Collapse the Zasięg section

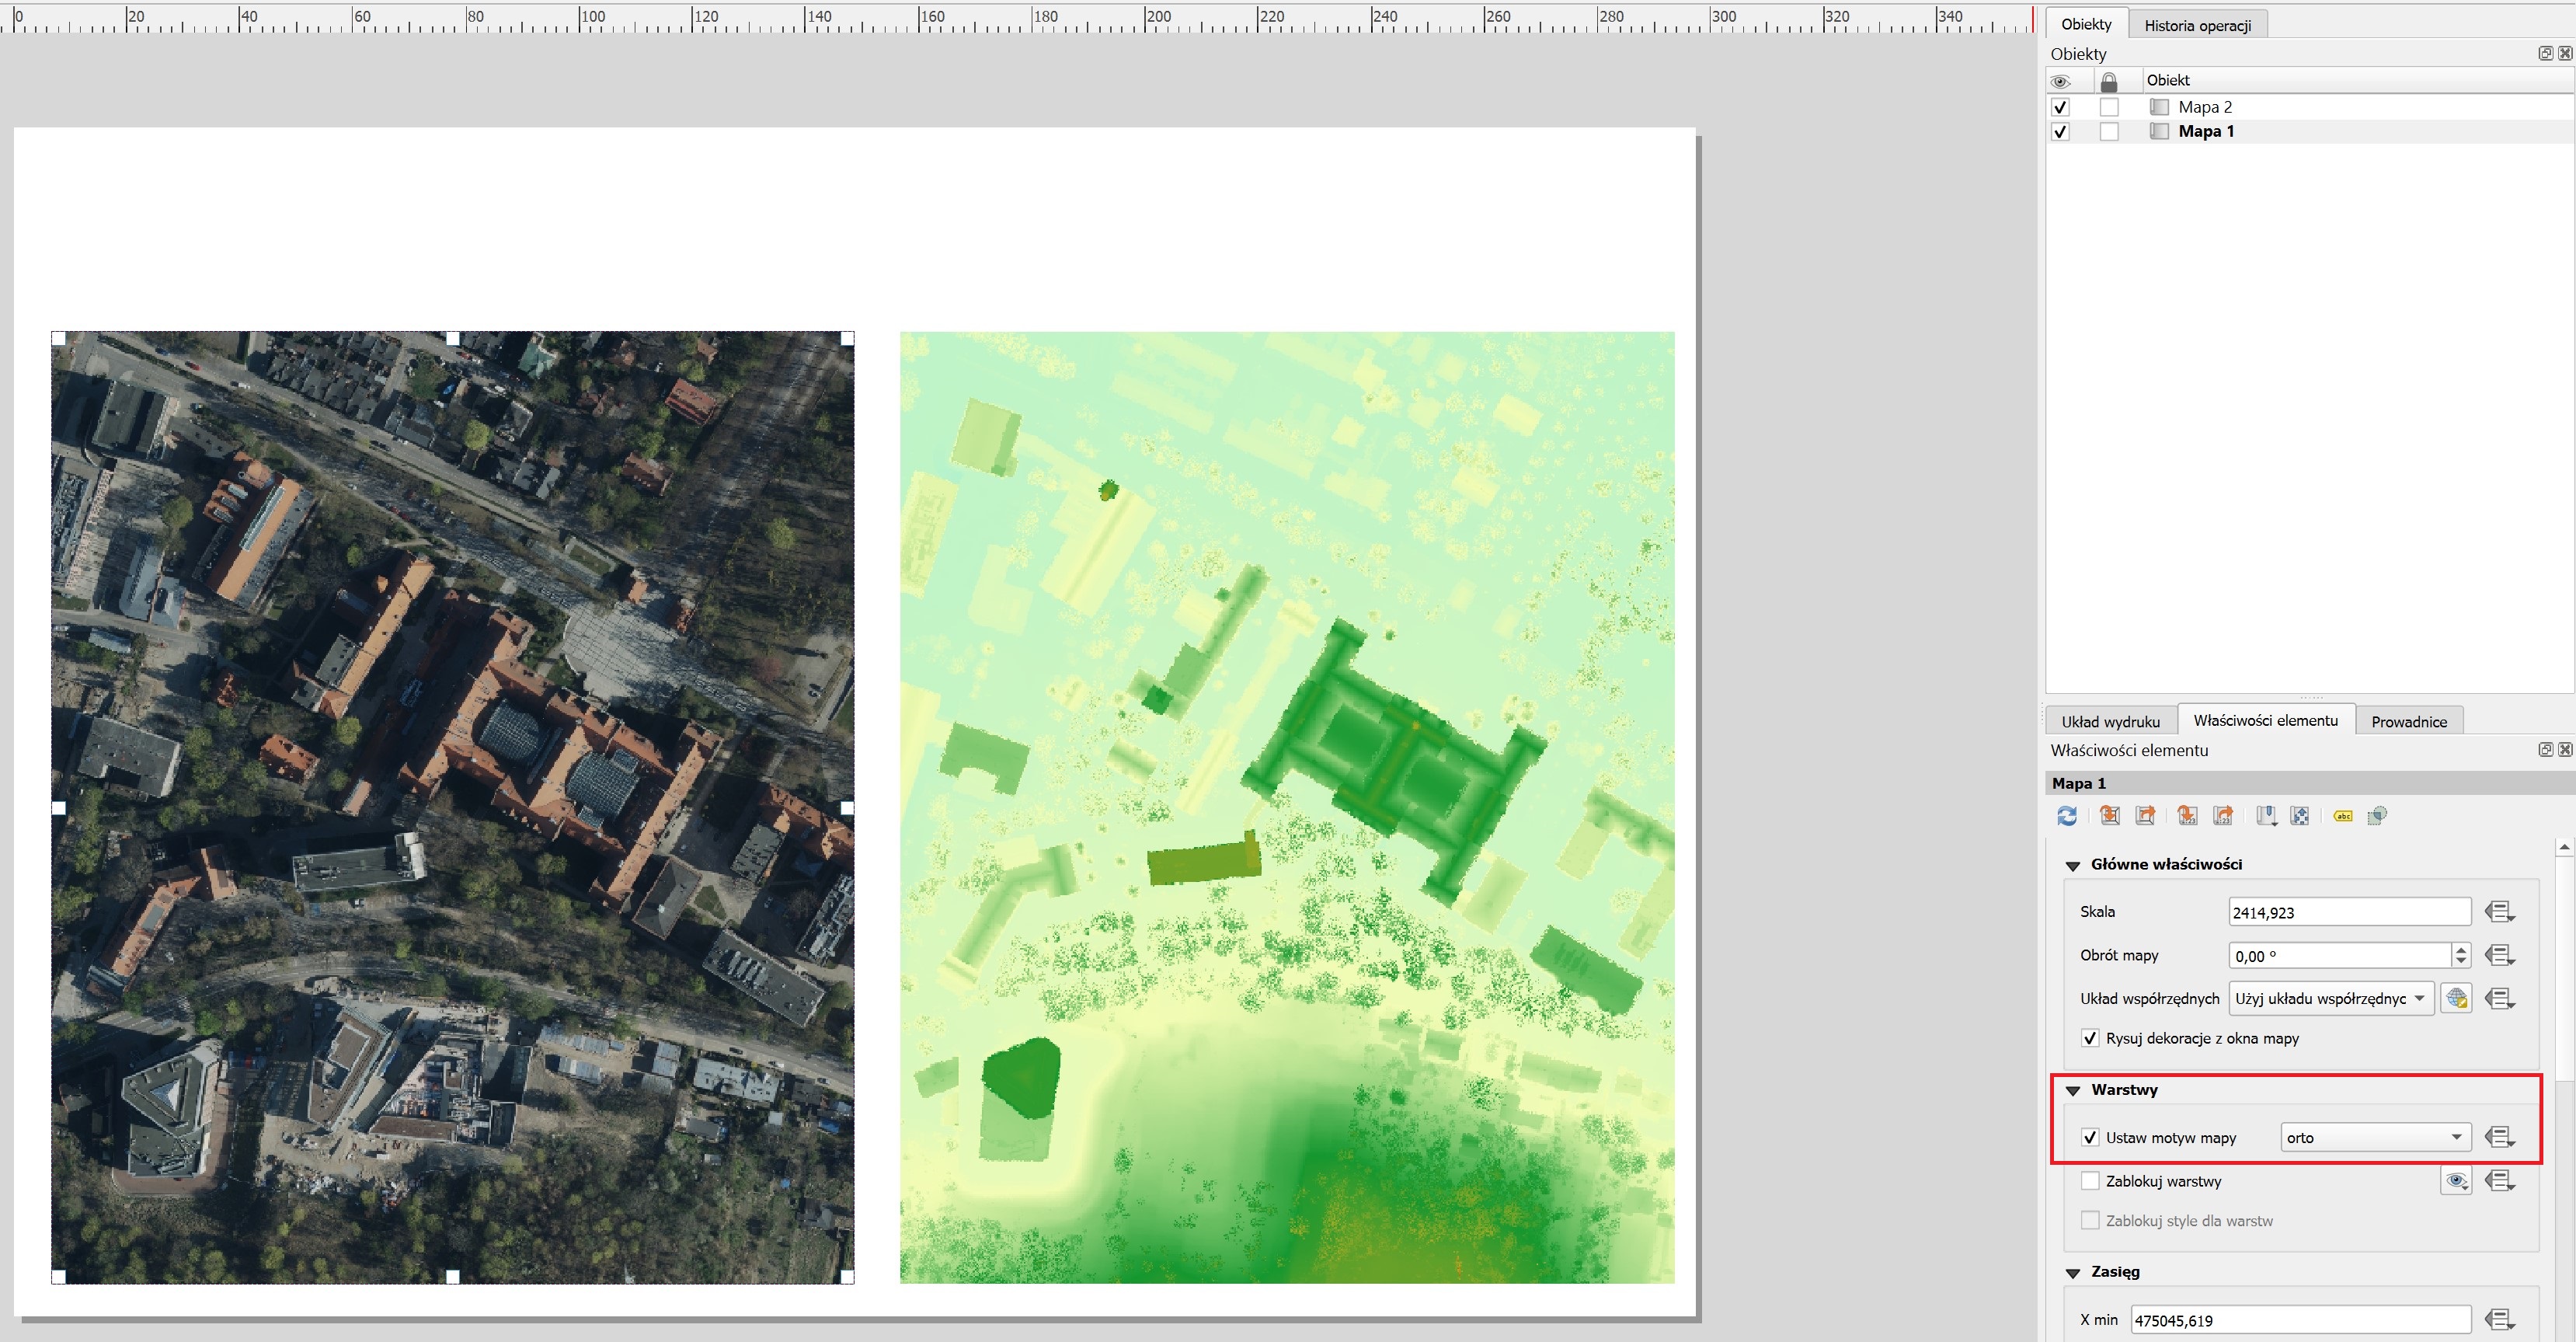point(2073,1273)
